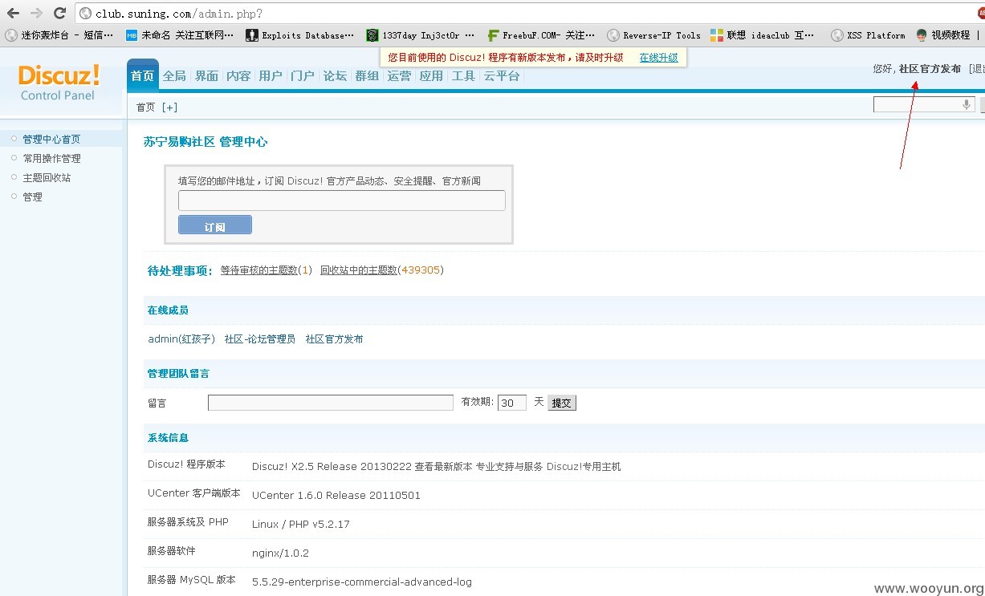Reload the page with the refresh icon
This screenshot has height=596, width=985.
59,13
